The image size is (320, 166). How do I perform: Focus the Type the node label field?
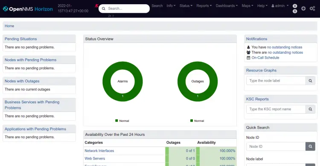point(276,80)
